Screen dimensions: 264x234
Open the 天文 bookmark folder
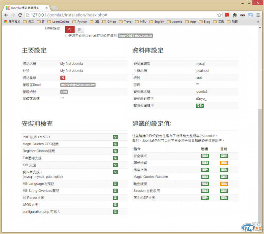pos(29,21)
